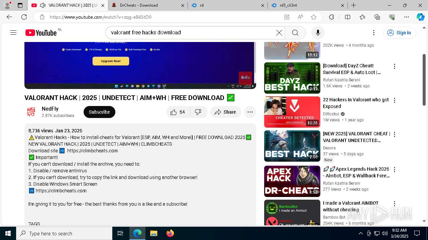Show hidden system tray icons
This screenshot has width=428, height=240.
pyautogui.click(x=360, y=233)
